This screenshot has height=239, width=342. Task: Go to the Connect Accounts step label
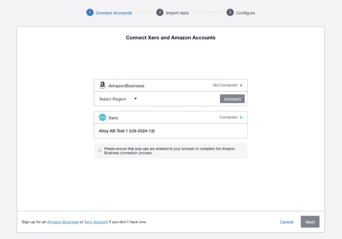pos(114,13)
